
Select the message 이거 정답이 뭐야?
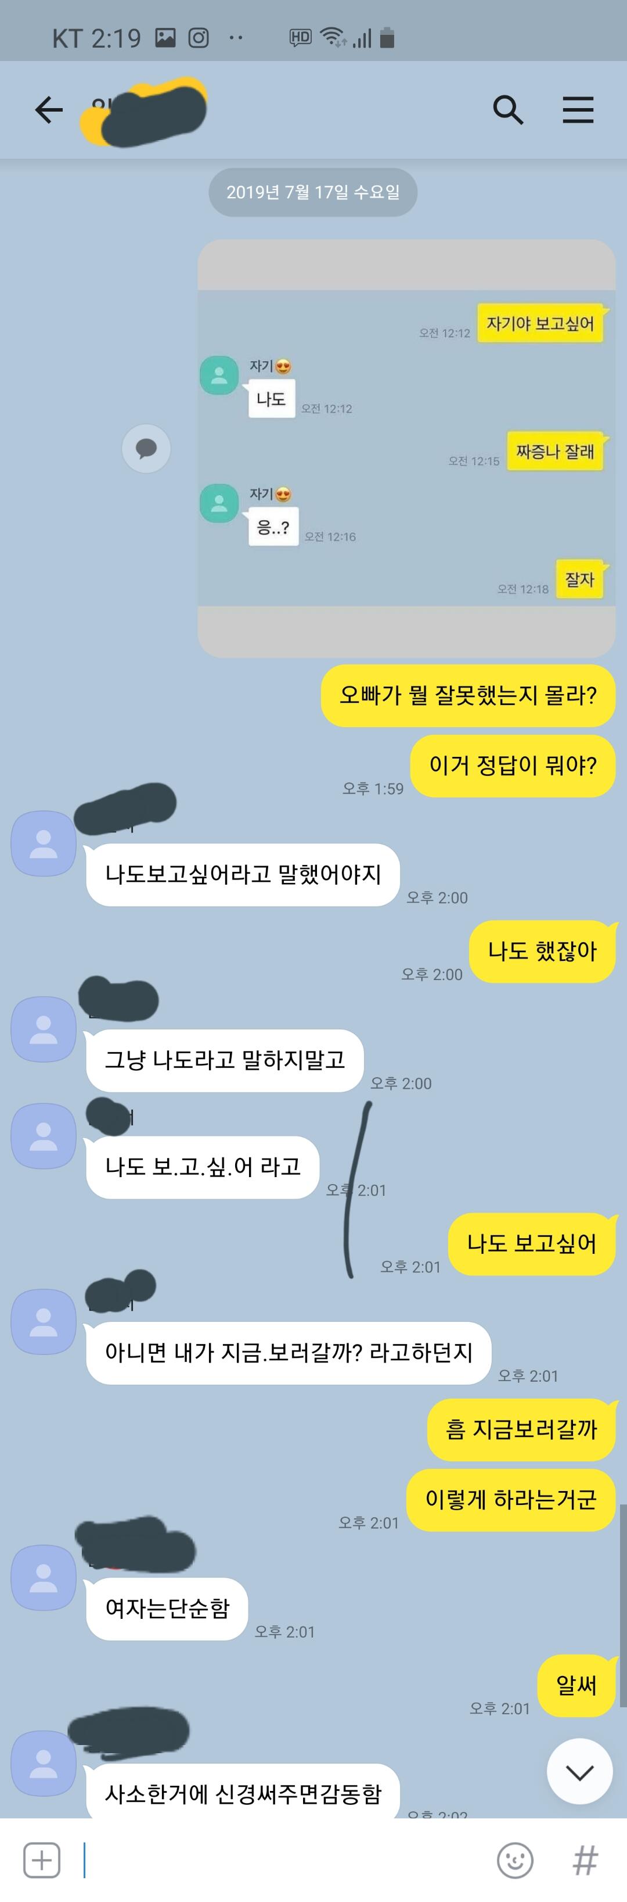pos(513,766)
